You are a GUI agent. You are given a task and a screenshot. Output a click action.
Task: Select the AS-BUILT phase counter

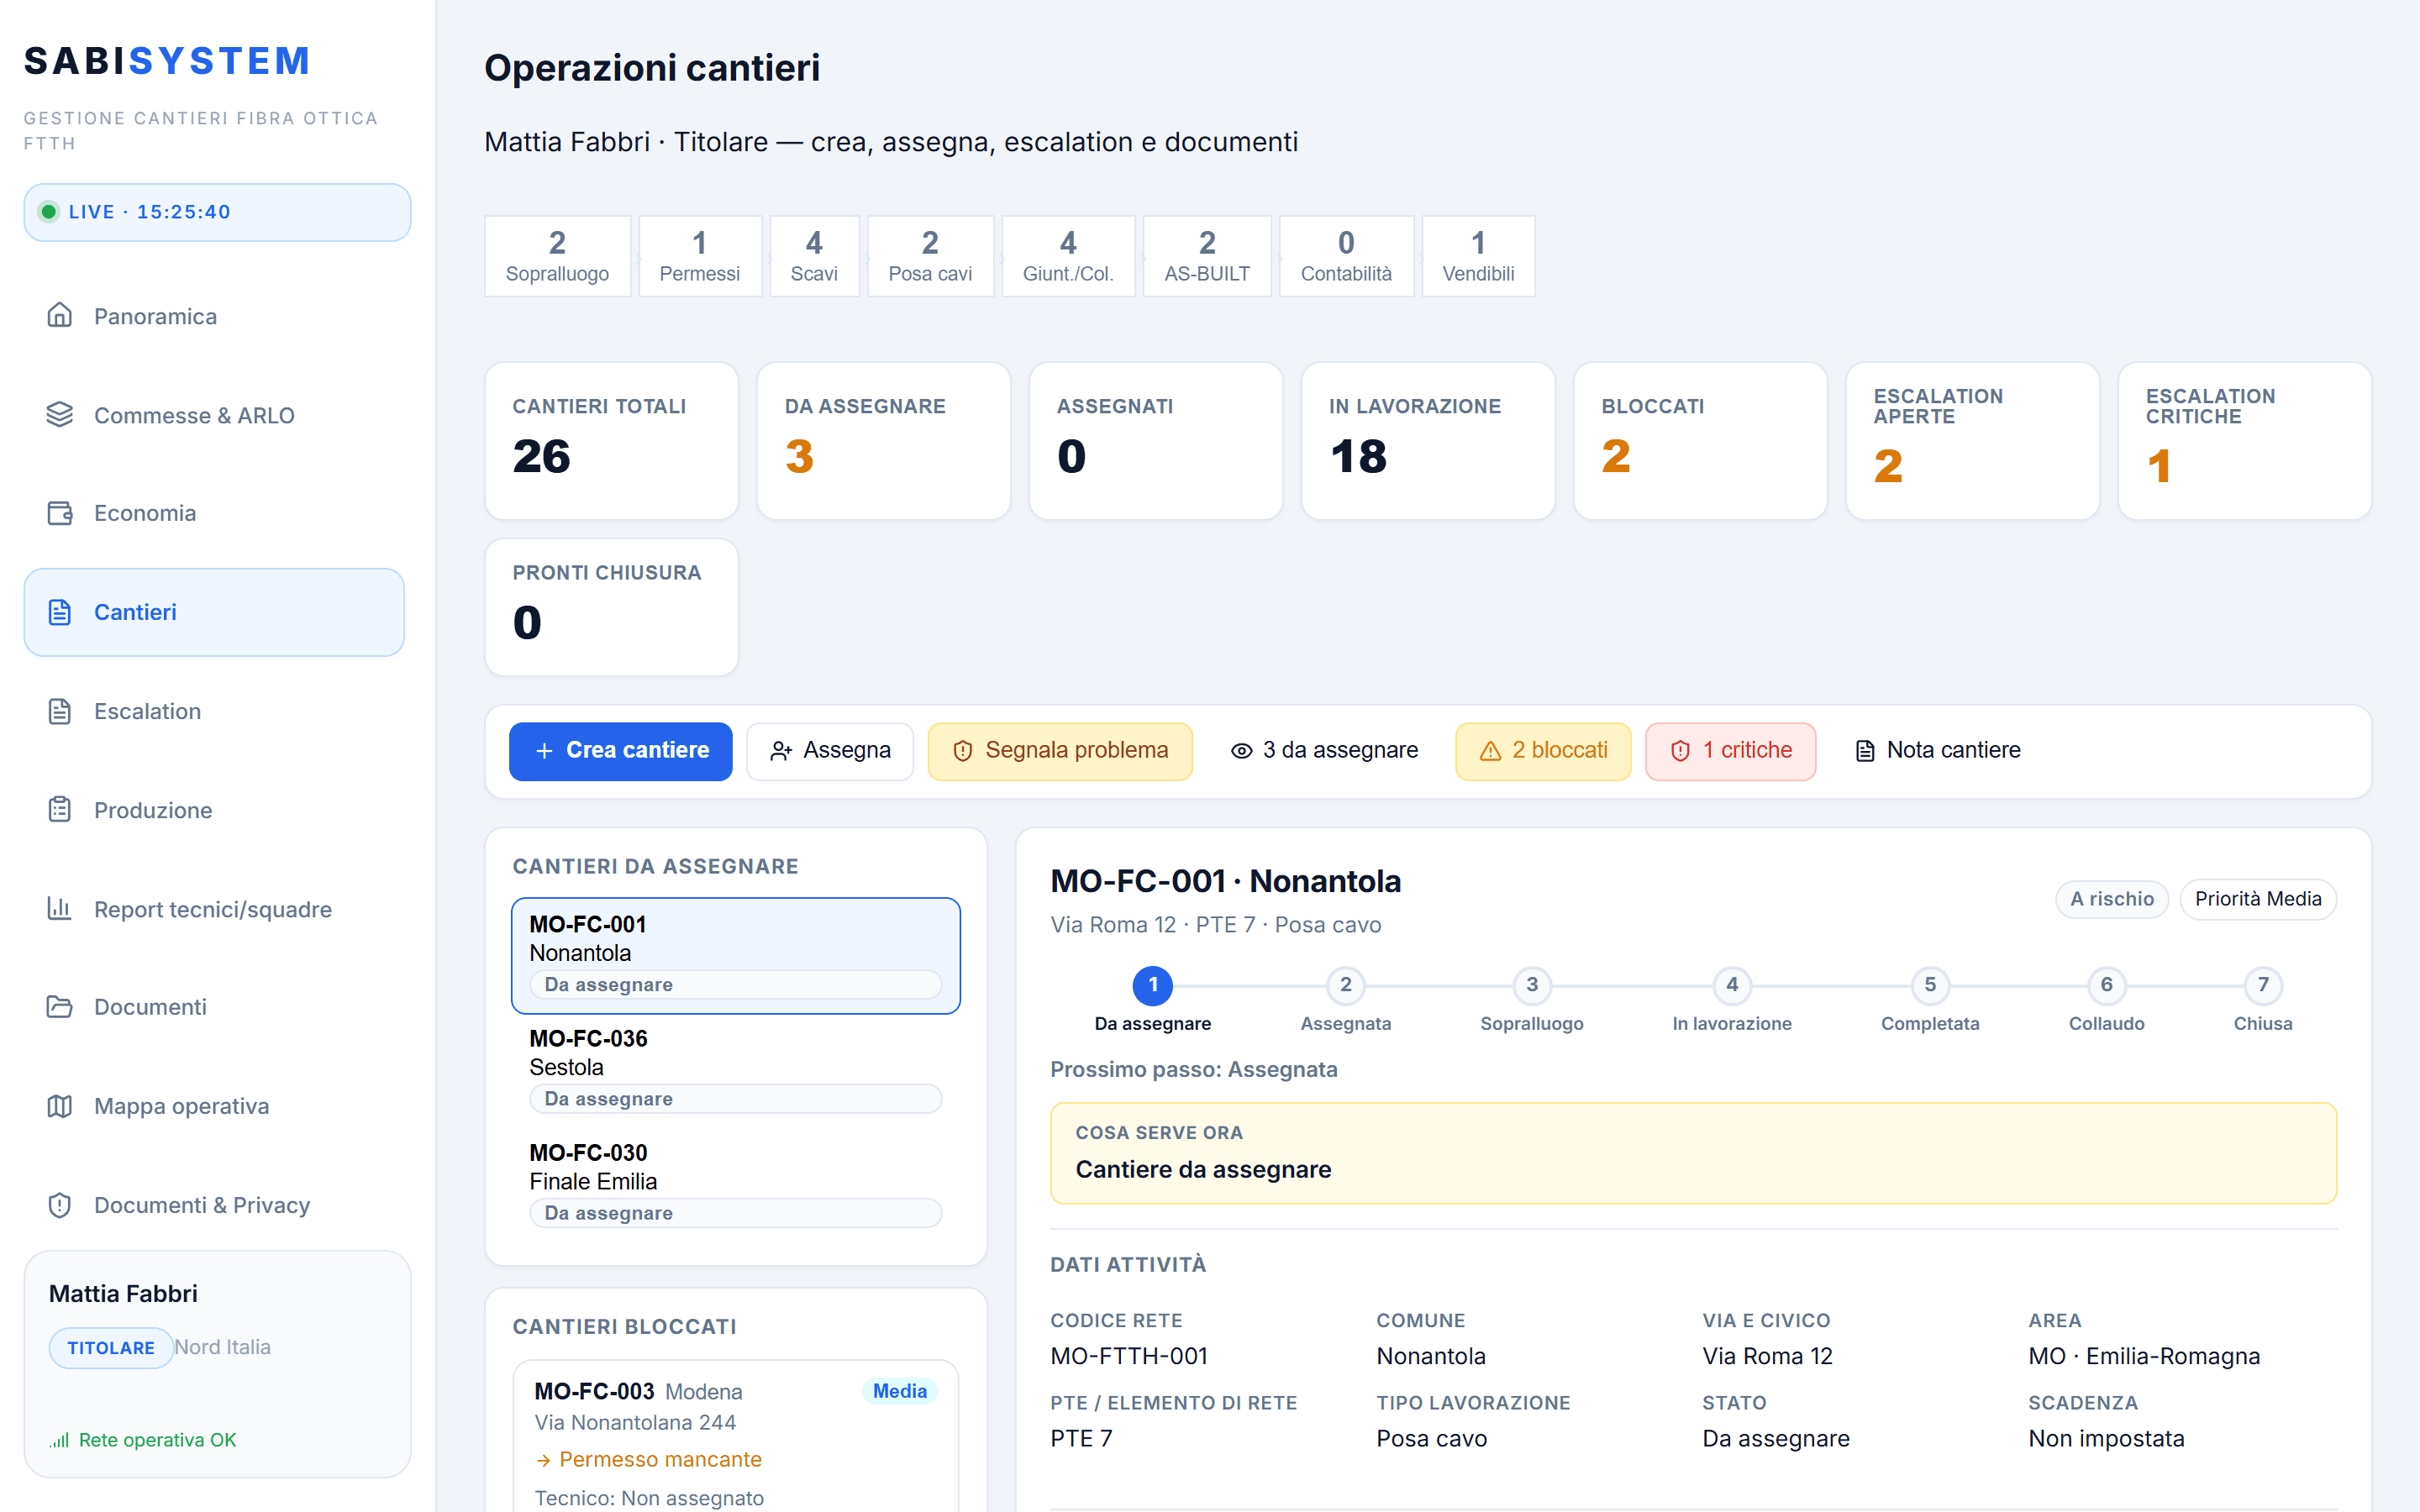pyautogui.click(x=1207, y=256)
